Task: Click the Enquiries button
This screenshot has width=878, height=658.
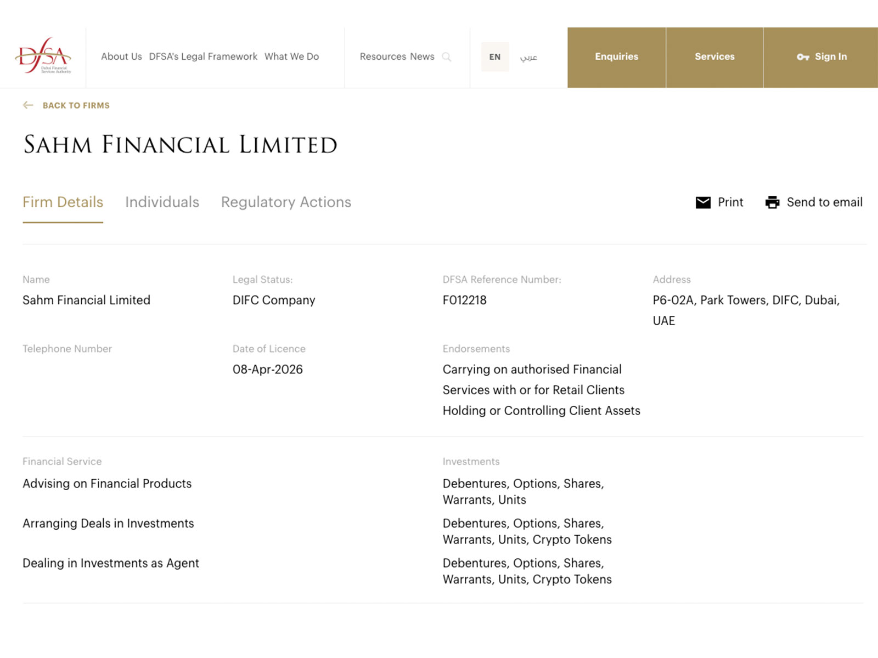Action: 616,56
